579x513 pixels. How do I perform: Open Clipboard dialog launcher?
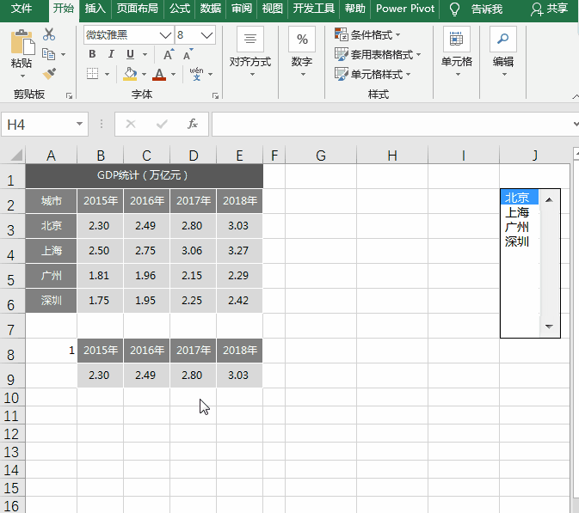(x=69, y=96)
